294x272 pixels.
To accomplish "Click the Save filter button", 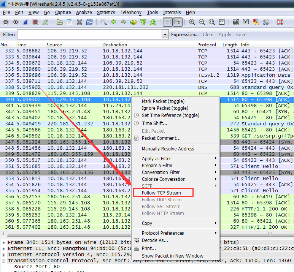I will tap(241, 35).
